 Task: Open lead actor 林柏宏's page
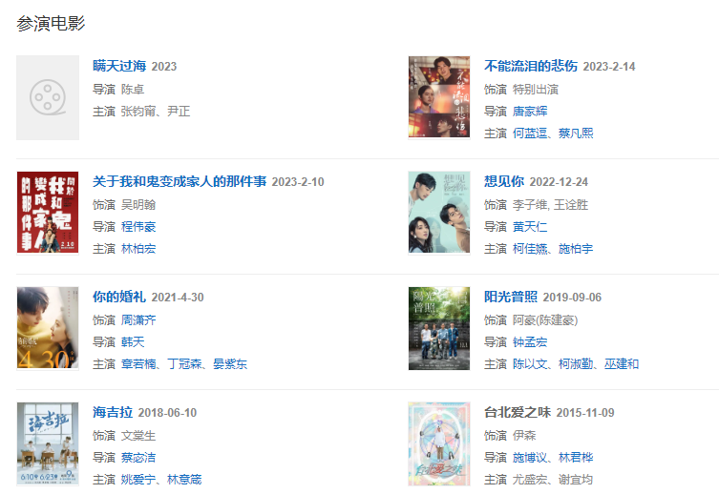[138, 249]
